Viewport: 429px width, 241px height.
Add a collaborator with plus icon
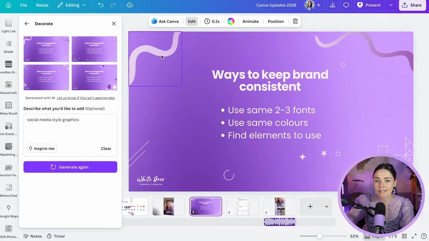319,5
